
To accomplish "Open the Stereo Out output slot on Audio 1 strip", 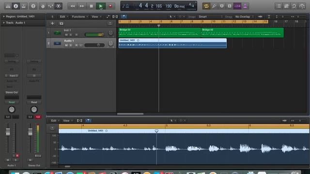I will (12, 92).
